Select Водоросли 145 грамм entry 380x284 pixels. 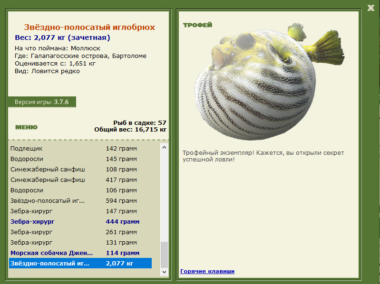(x=80, y=159)
